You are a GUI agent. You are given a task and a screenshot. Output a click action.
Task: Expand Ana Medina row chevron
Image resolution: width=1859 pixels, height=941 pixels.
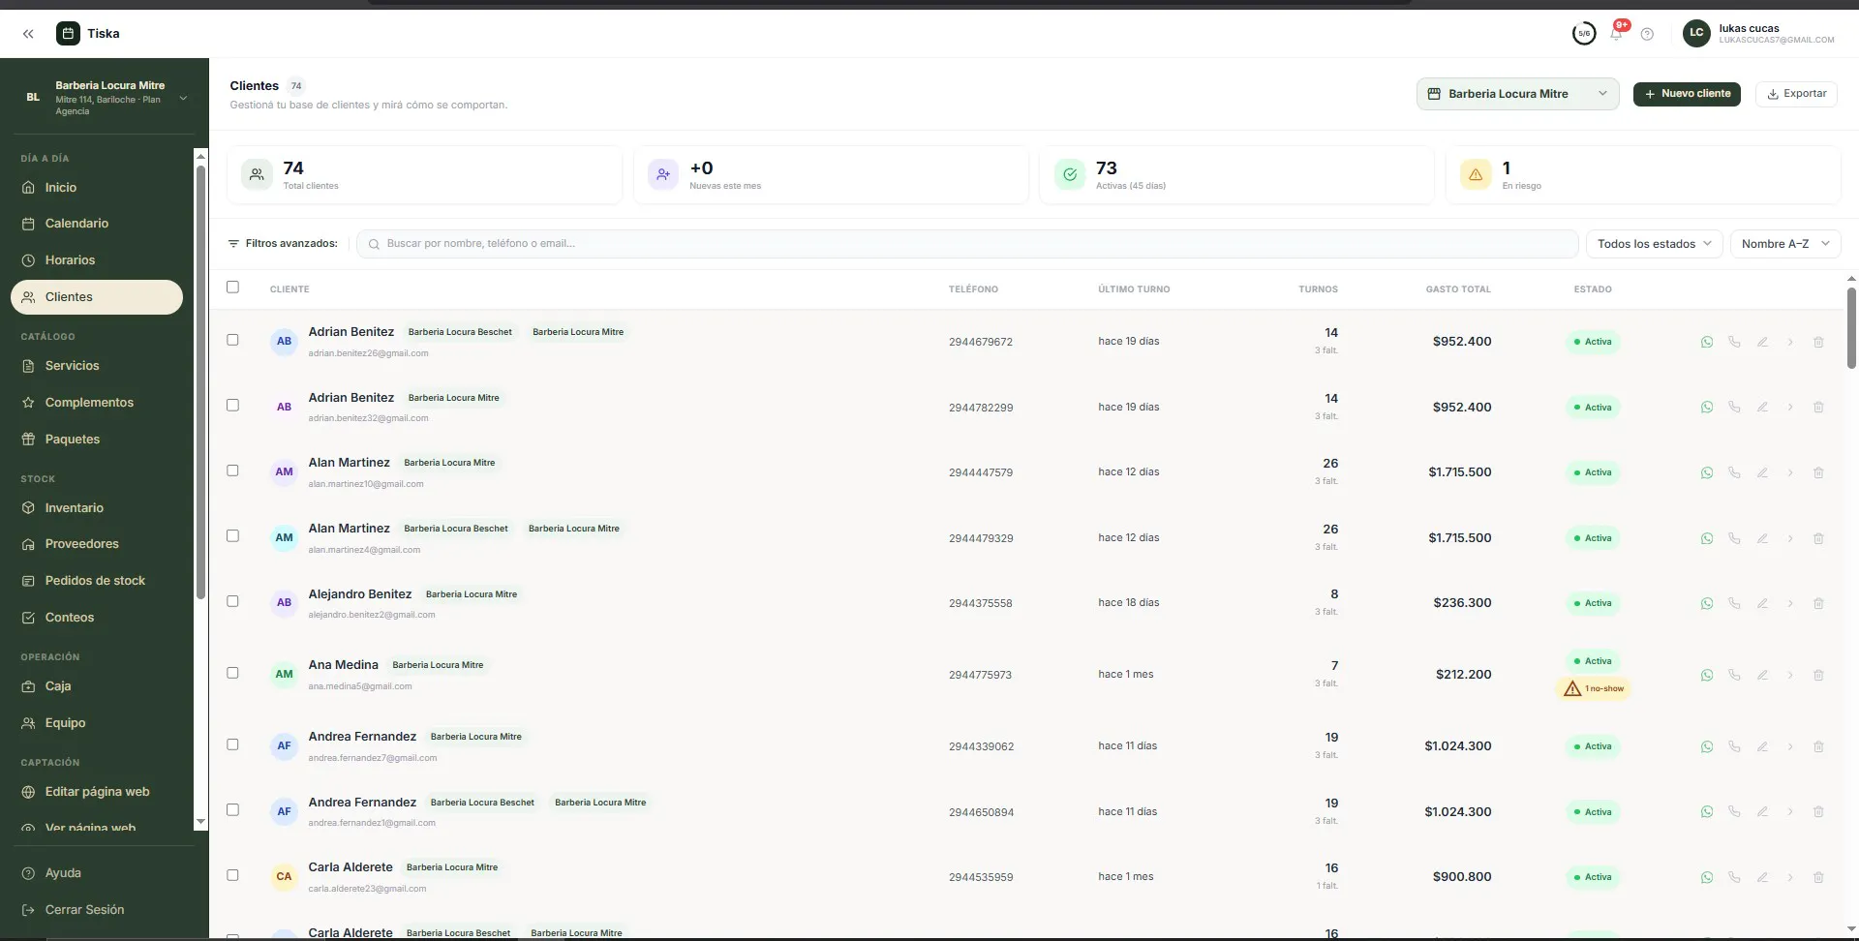pos(1790,675)
